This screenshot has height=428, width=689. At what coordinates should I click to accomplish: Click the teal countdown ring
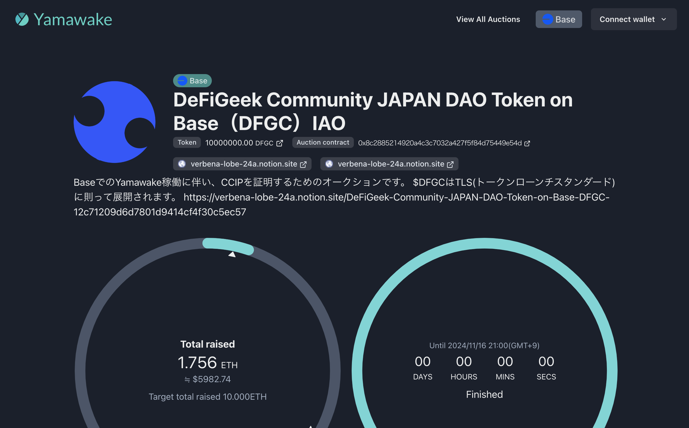pos(484,243)
